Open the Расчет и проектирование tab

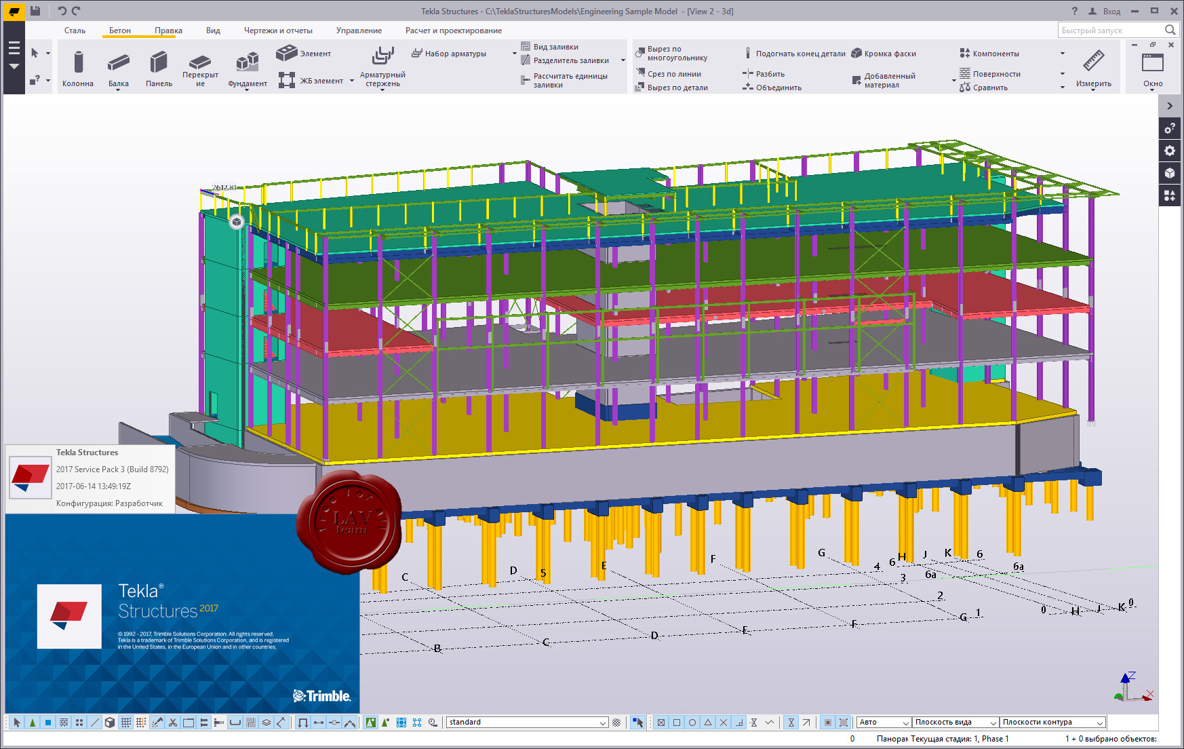[454, 31]
